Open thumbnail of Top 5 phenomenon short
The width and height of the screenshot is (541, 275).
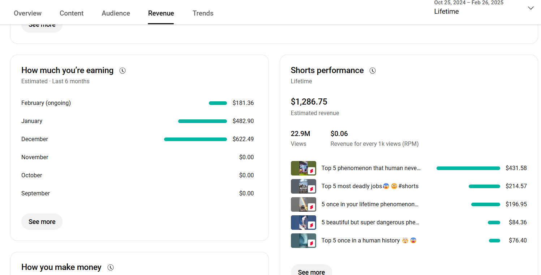pos(304,168)
